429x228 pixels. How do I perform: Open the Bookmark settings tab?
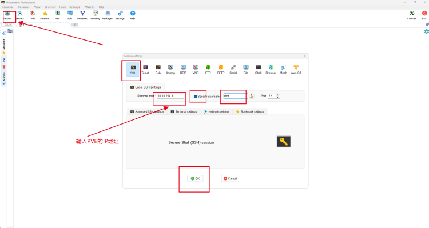pos(250,111)
